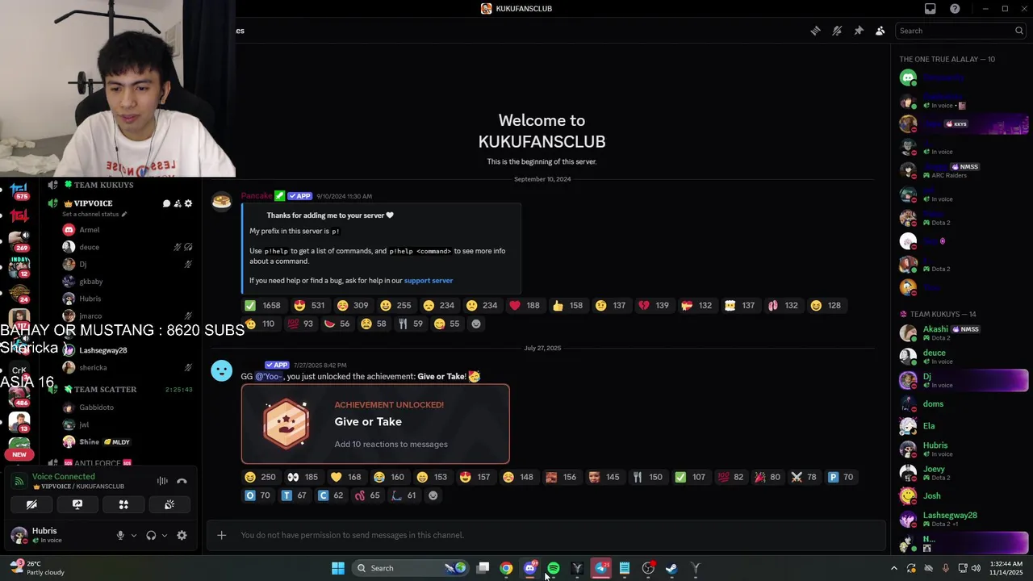Add reaction to achievement message
Viewport: 1033px width, 581px height.
pos(433,495)
